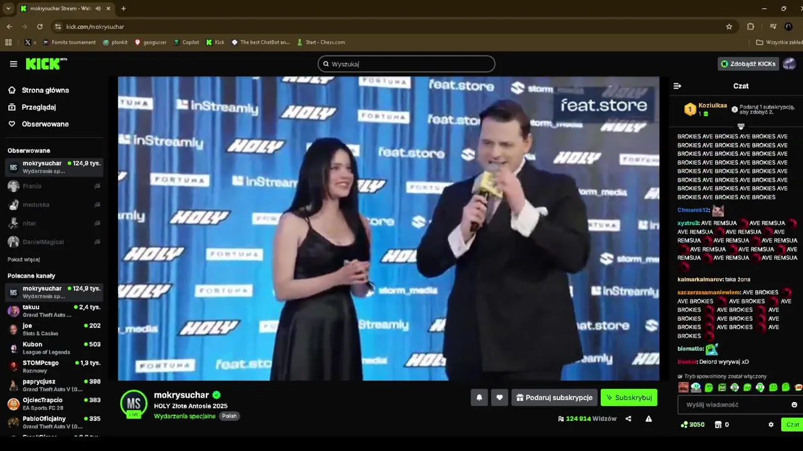Bookmark this page with star icon

(x=729, y=27)
